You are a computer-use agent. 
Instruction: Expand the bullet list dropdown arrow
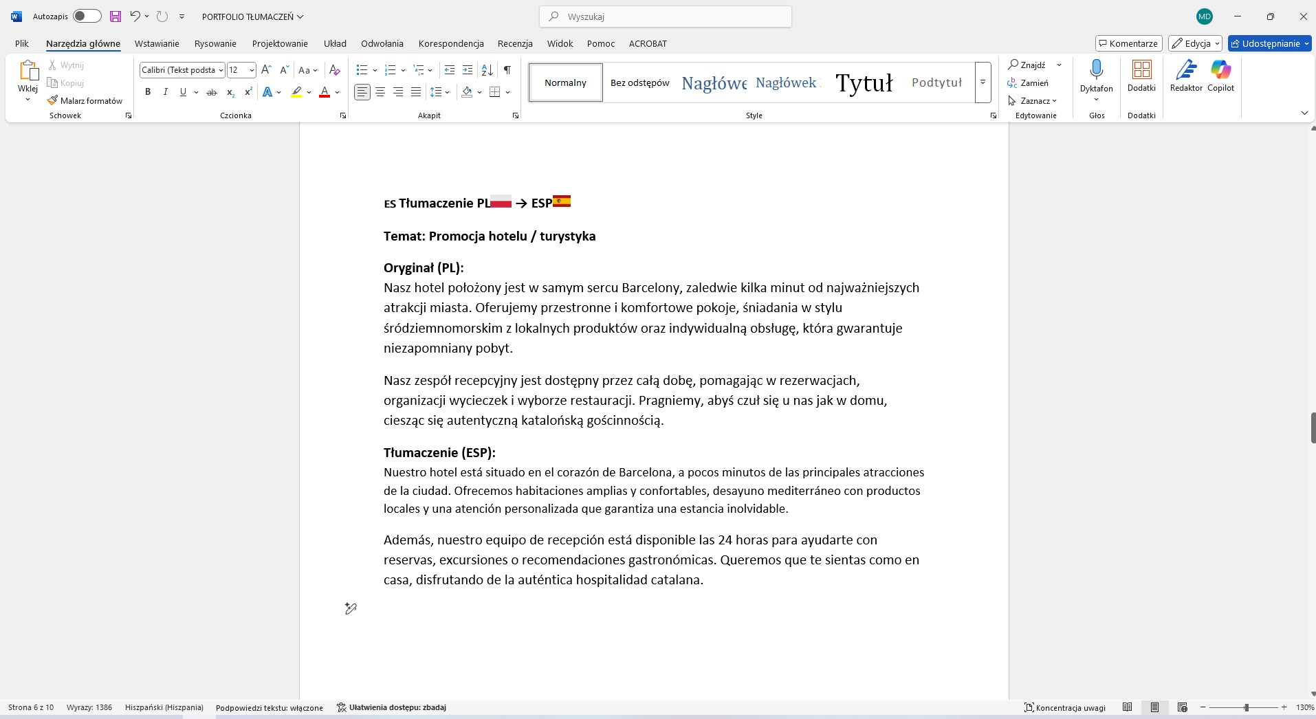pos(375,70)
